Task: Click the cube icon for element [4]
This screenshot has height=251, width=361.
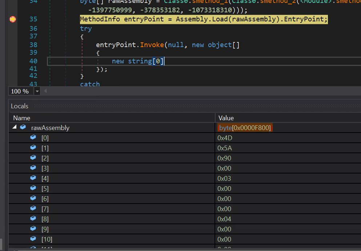Action: [x=33, y=178]
